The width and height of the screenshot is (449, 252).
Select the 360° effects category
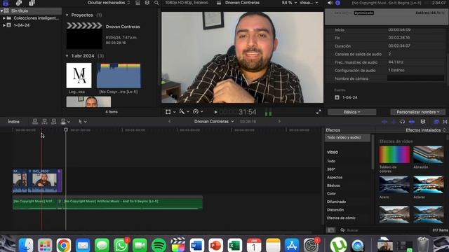coord(331,169)
